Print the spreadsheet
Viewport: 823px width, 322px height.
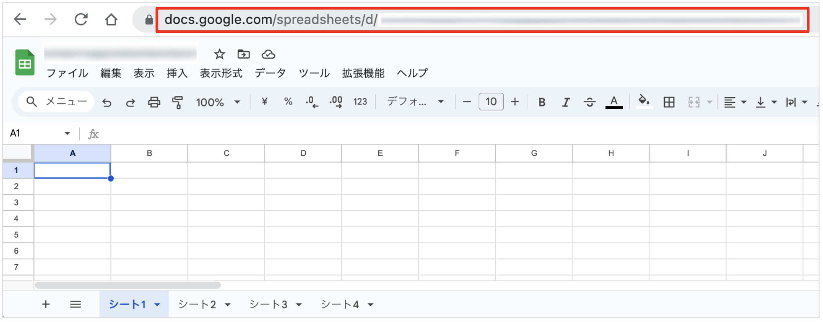click(154, 102)
